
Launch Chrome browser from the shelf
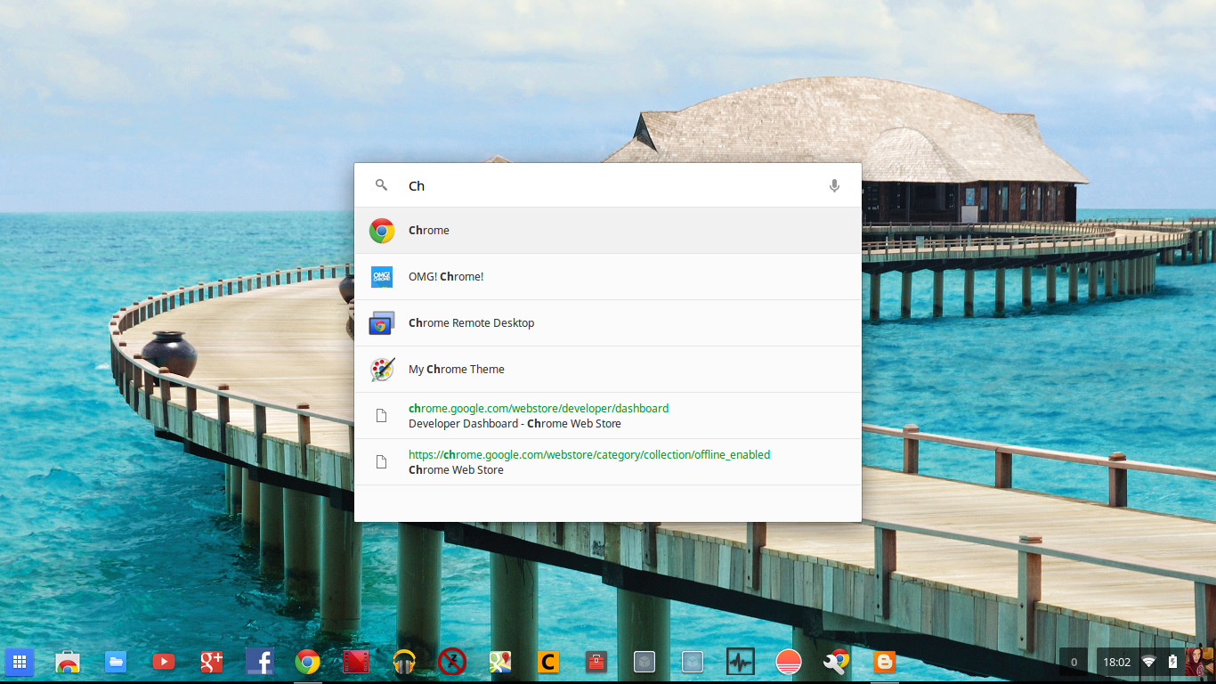pos(308,662)
